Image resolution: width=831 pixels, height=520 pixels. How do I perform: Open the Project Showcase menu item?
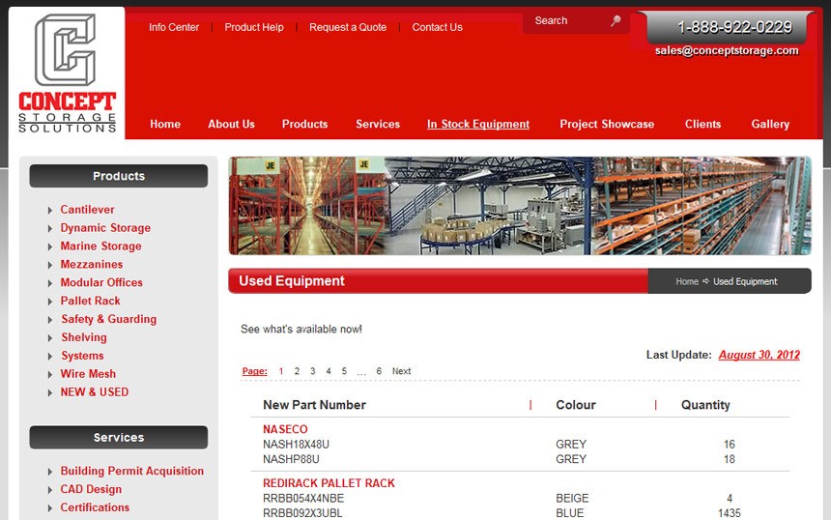pyautogui.click(x=607, y=124)
